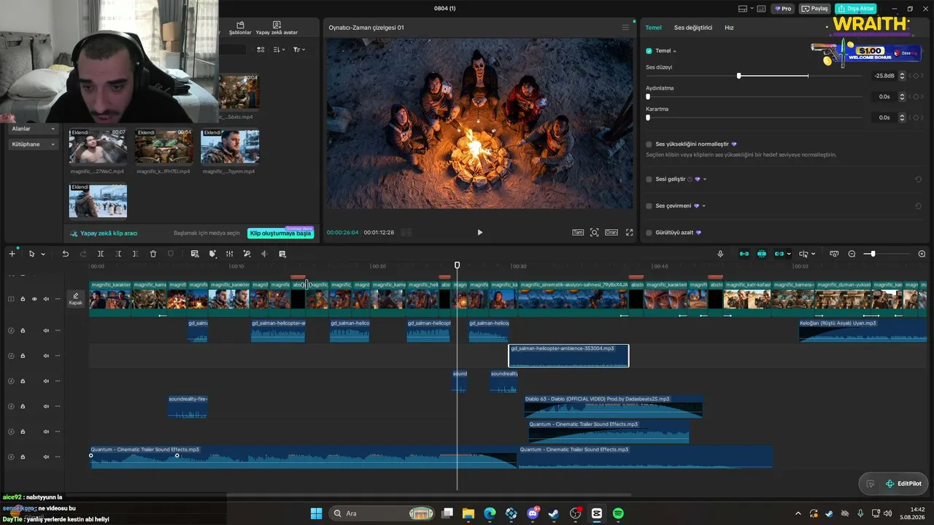The width and height of the screenshot is (934, 525).
Task: Click the Dışa Aktar export button
Action: click(x=857, y=9)
